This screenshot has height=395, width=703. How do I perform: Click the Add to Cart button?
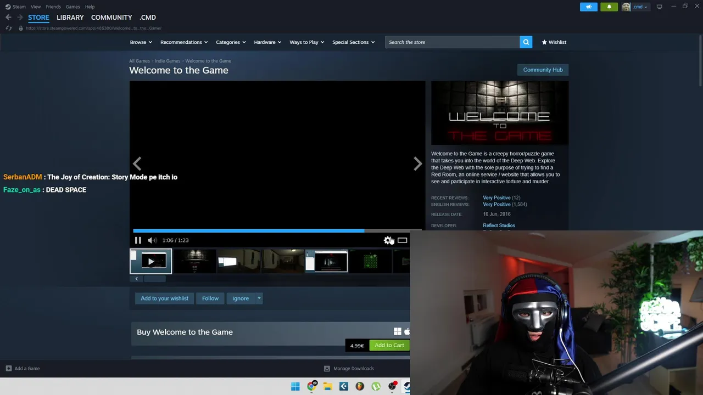389,345
